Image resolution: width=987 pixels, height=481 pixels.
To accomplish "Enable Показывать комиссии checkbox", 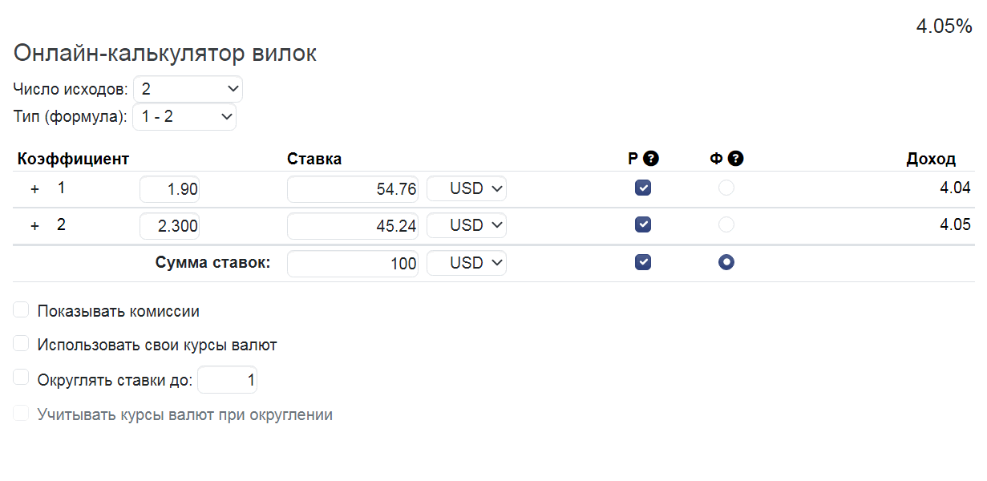I will 22,310.
